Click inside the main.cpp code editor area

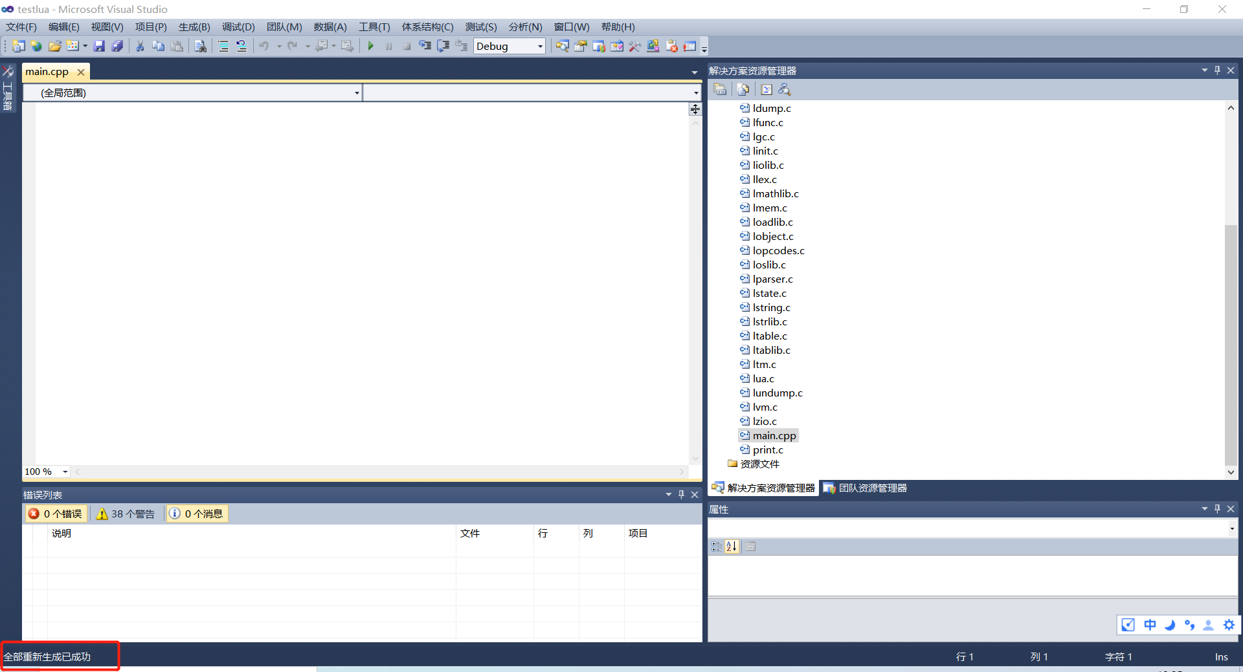coord(363,283)
